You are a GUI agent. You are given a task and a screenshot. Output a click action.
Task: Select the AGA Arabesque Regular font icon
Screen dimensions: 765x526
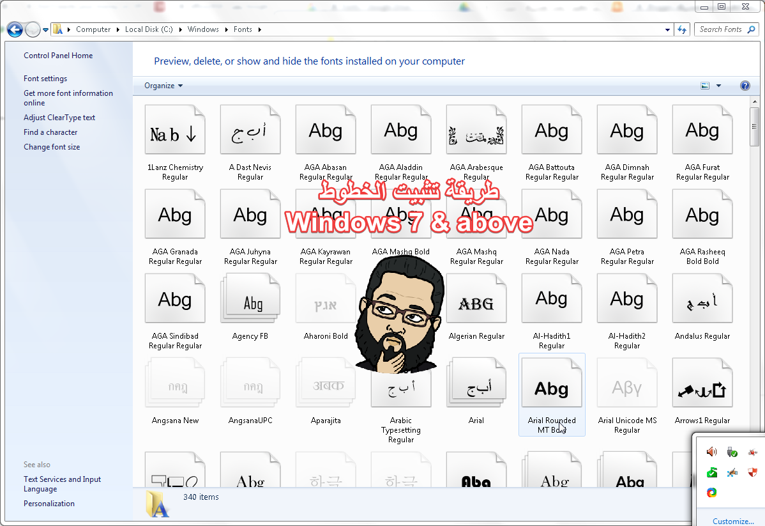pos(476,130)
